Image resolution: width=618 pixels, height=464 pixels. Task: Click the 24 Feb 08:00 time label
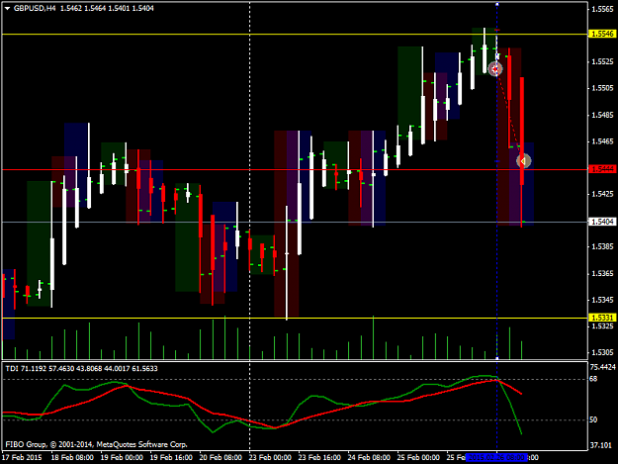point(369,458)
